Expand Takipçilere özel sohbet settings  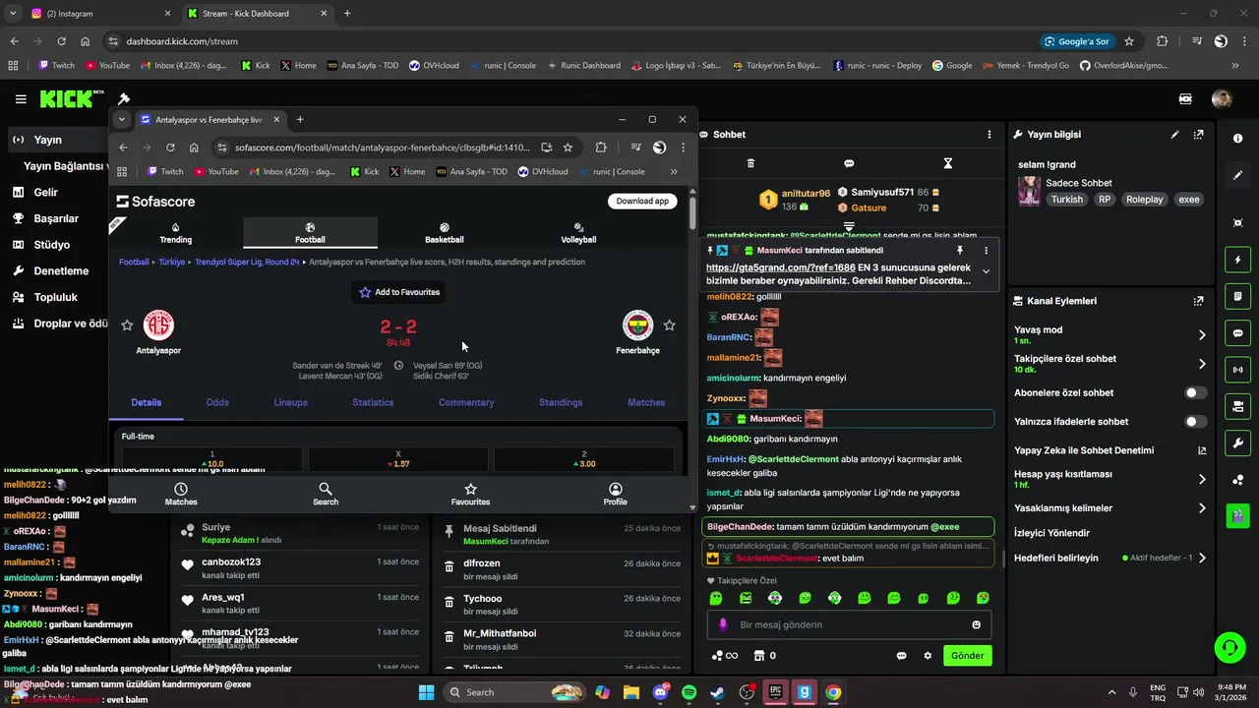point(1202,364)
